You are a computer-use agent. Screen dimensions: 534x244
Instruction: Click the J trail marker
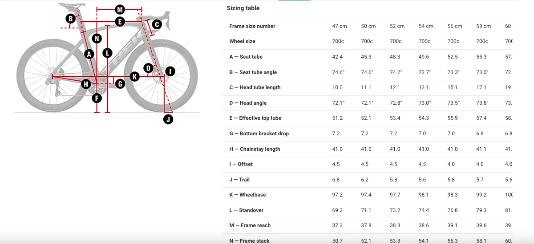pos(168,119)
